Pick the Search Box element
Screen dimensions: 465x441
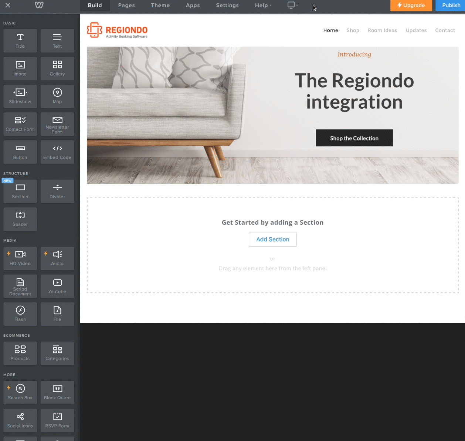20,393
